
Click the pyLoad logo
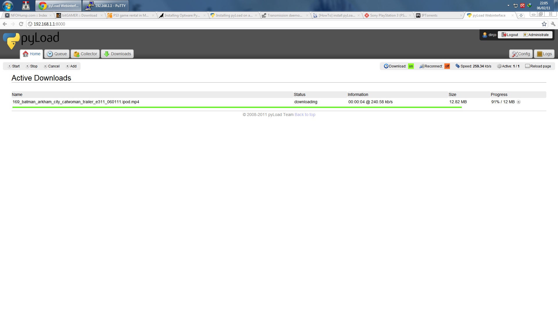click(x=31, y=40)
